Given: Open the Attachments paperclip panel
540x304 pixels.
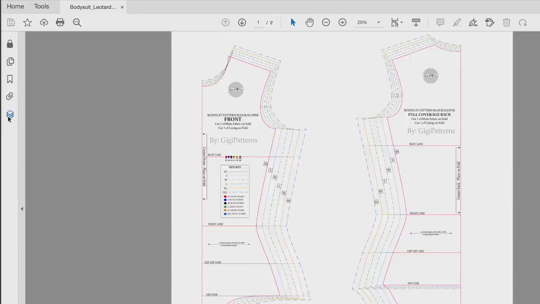Looking at the screenshot, I should coord(9,96).
